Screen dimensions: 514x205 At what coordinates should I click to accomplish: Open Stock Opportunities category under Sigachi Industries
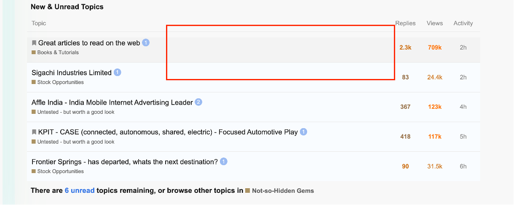pos(60,82)
